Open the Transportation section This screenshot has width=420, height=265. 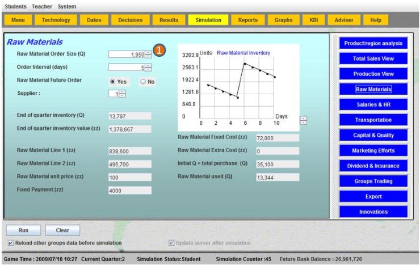373,120
